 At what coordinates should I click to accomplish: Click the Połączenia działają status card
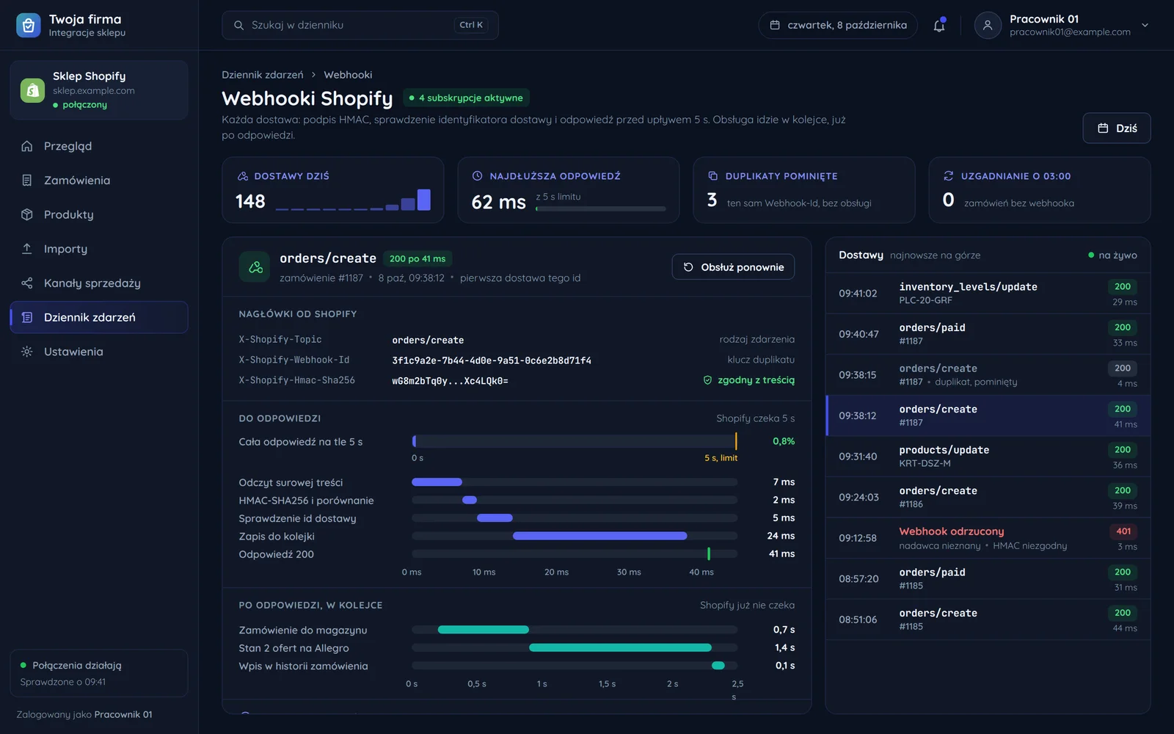tap(99, 673)
